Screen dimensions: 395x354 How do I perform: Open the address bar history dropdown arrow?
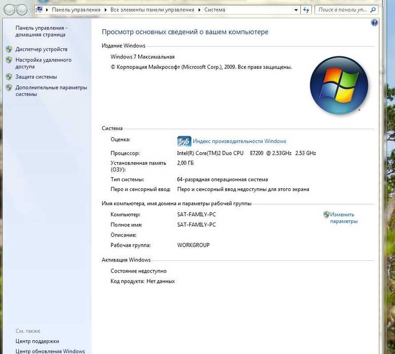pos(296,10)
